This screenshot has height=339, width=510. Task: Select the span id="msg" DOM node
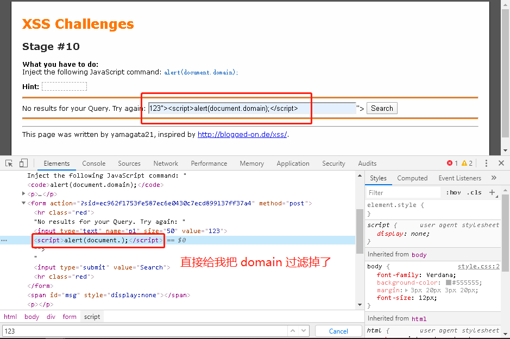pyautogui.click(x=109, y=295)
